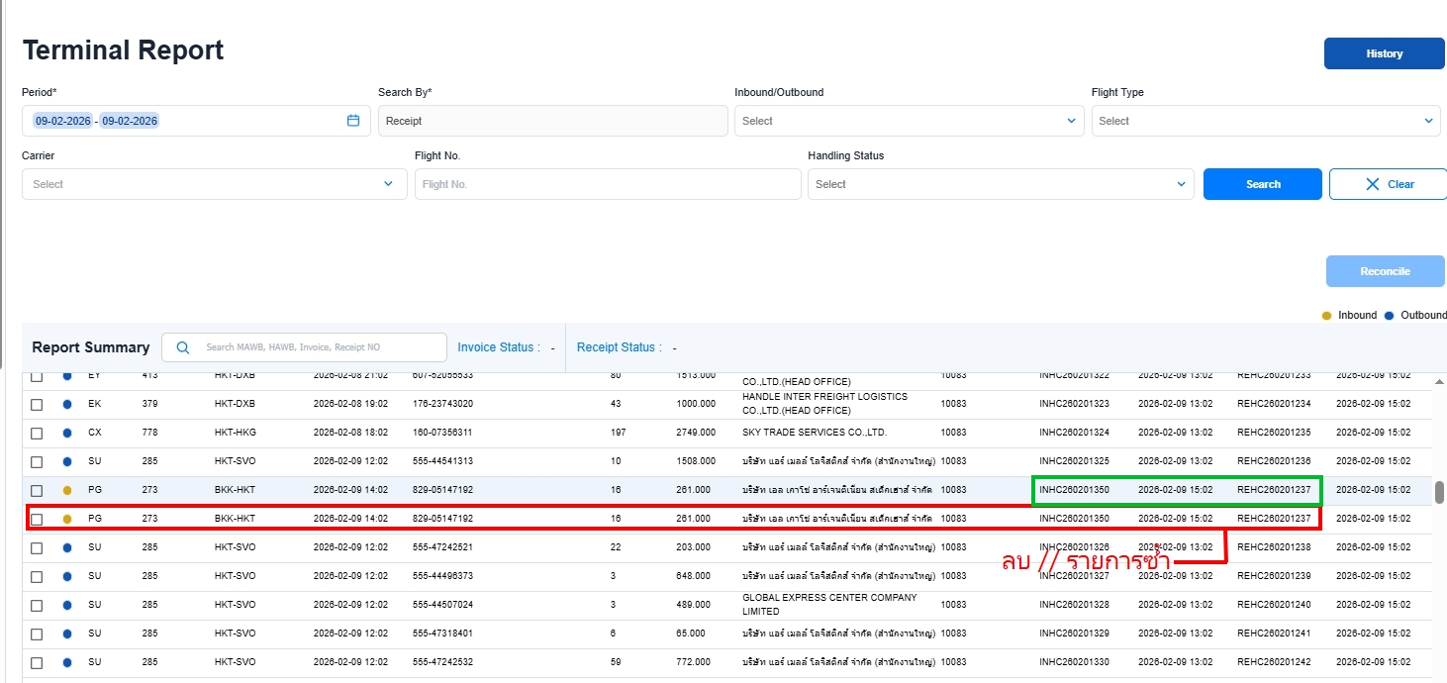Expand the Carrier select list
1447x683 pixels.
pos(388,184)
